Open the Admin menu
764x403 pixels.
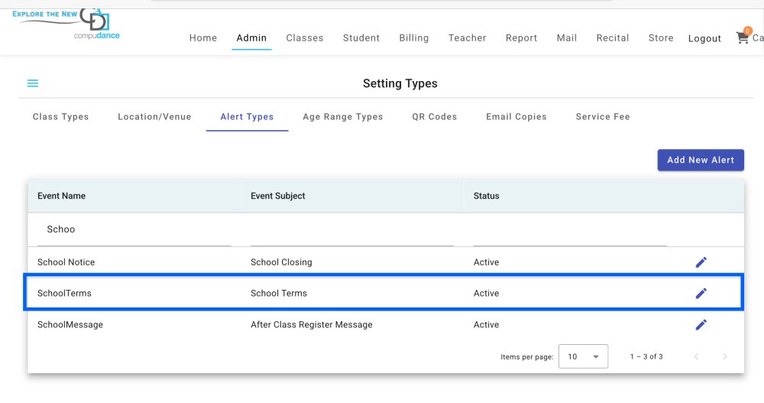[251, 38]
